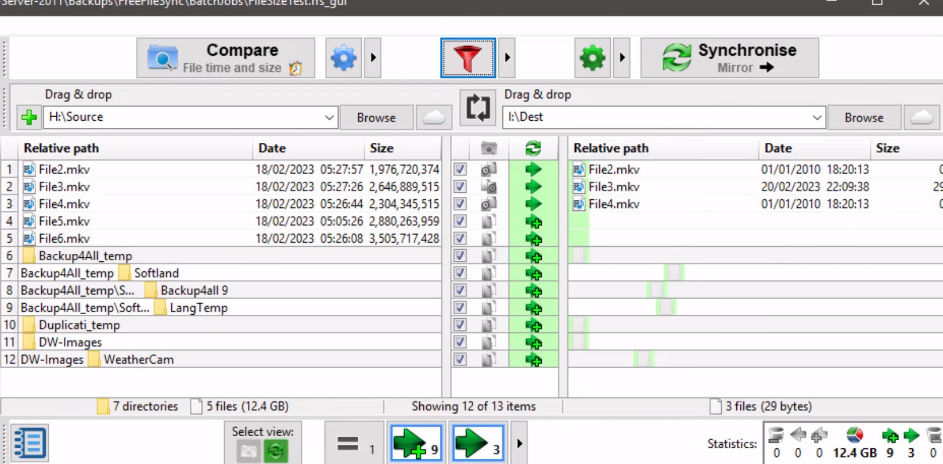This screenshot has height=464, width=943.
Task: Open I:\Dest folder path dropdown
Action: (x=817, y=117)
